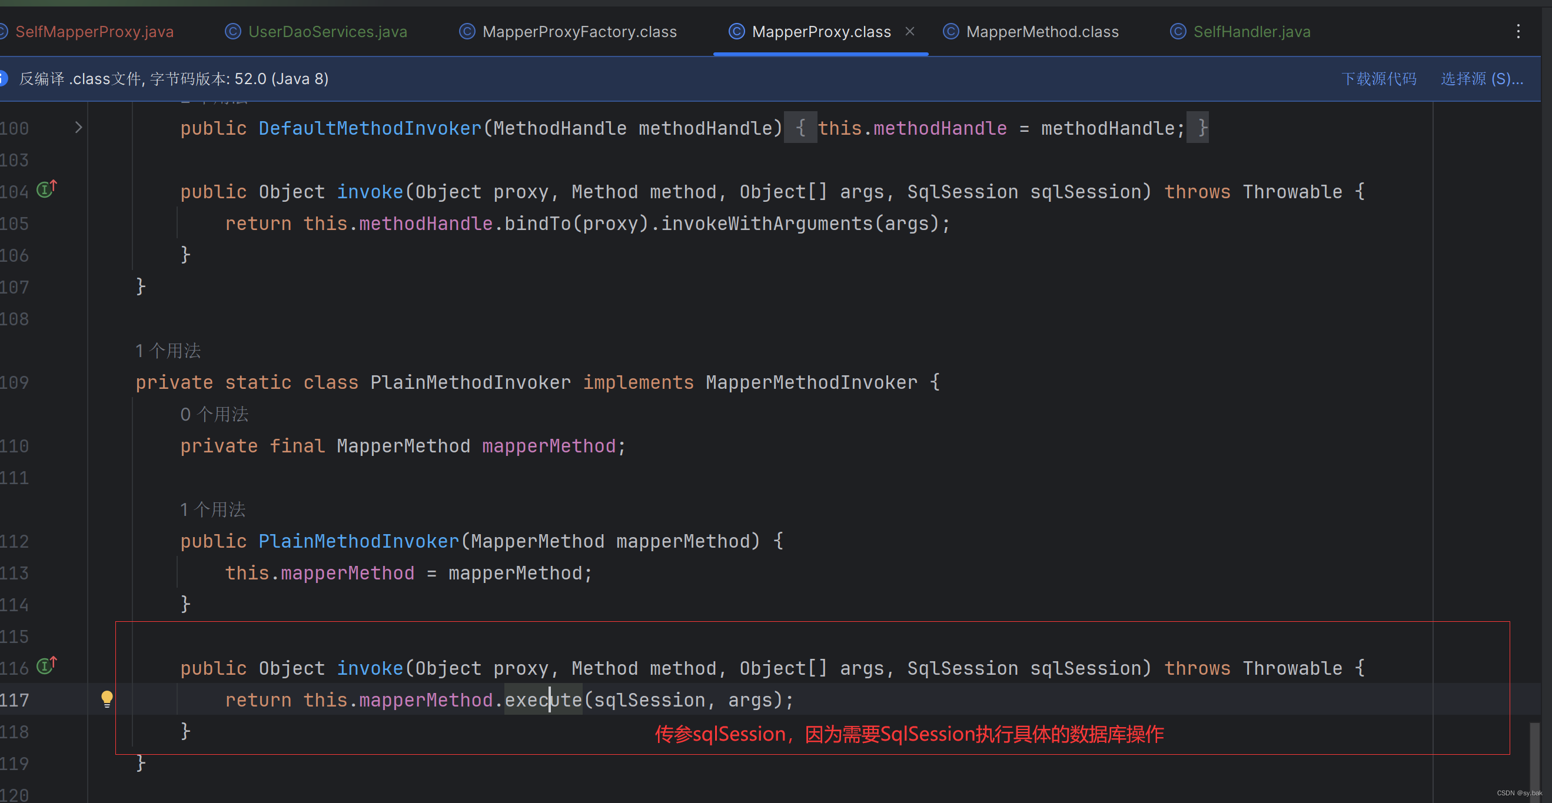This screenshot has height=803, width=1552.
Task: Expand the collapsed closing brace after methodHandle assignment
Action: 1198,128
